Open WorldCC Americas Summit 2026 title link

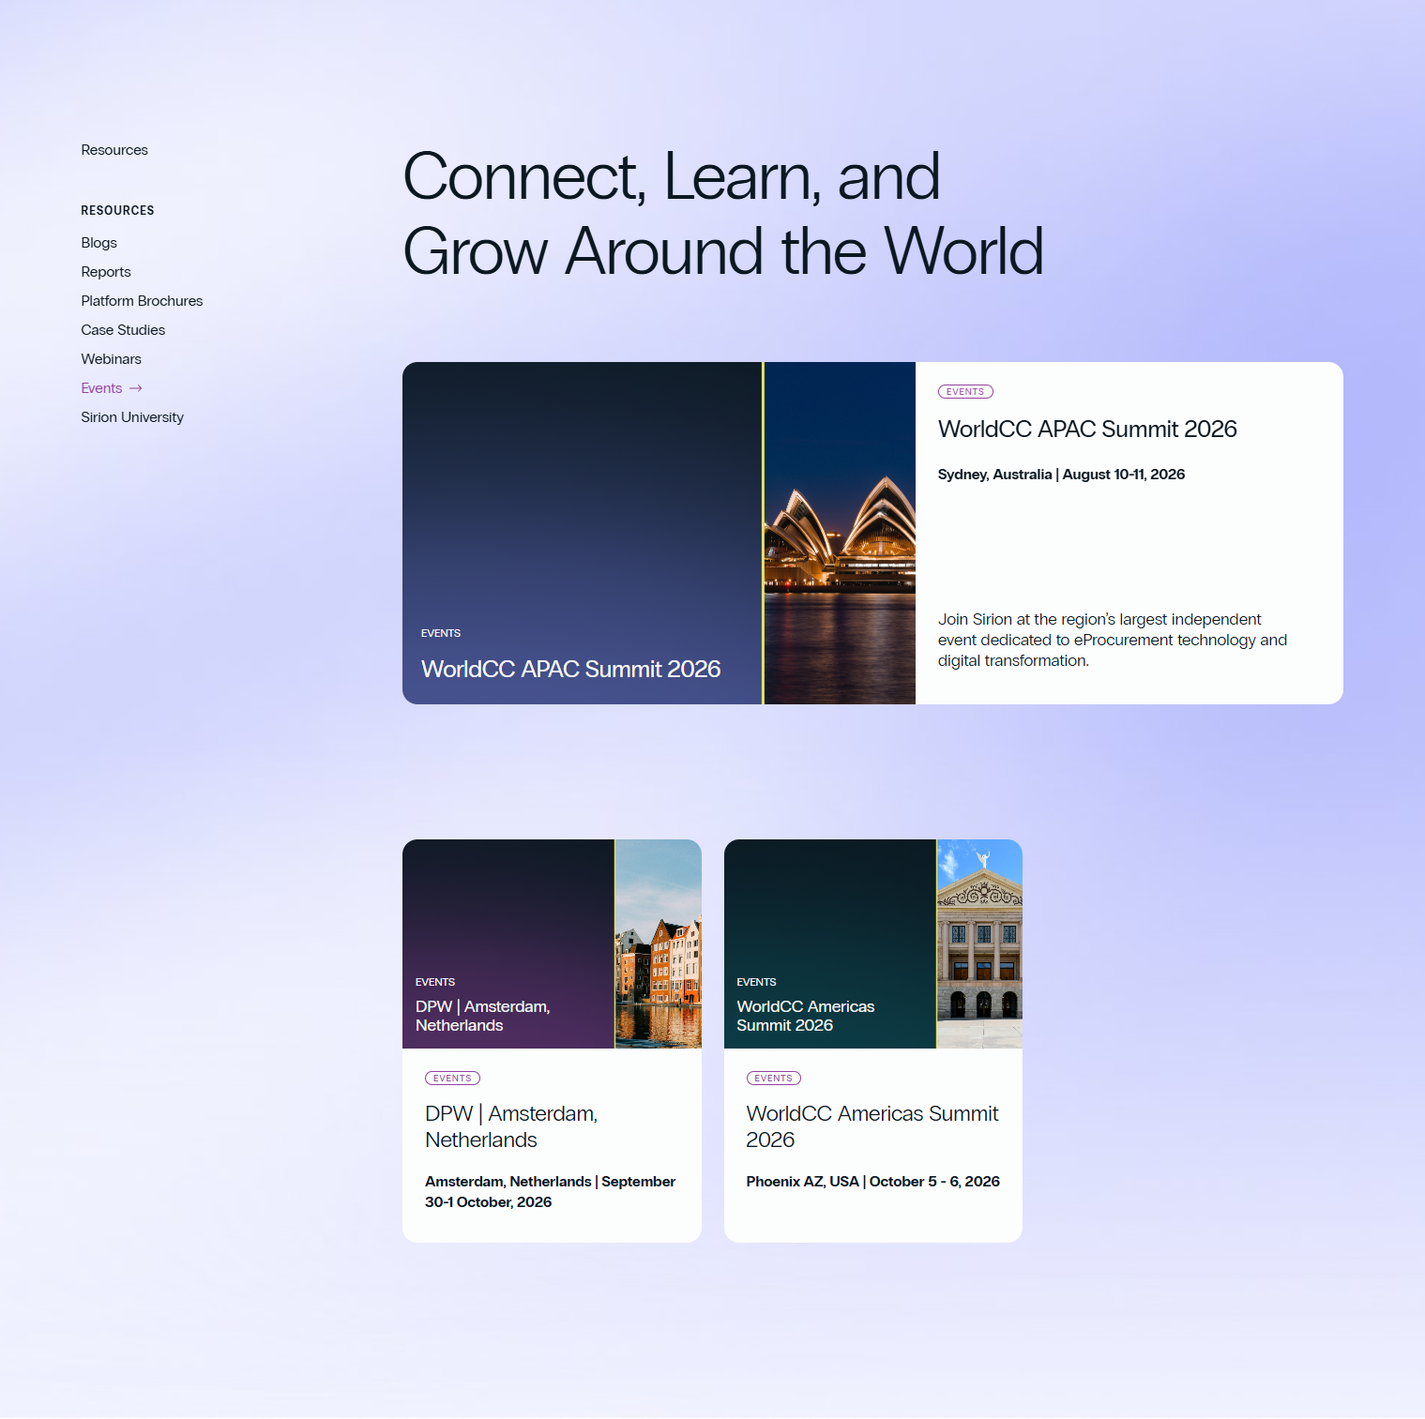point(872,1126)
